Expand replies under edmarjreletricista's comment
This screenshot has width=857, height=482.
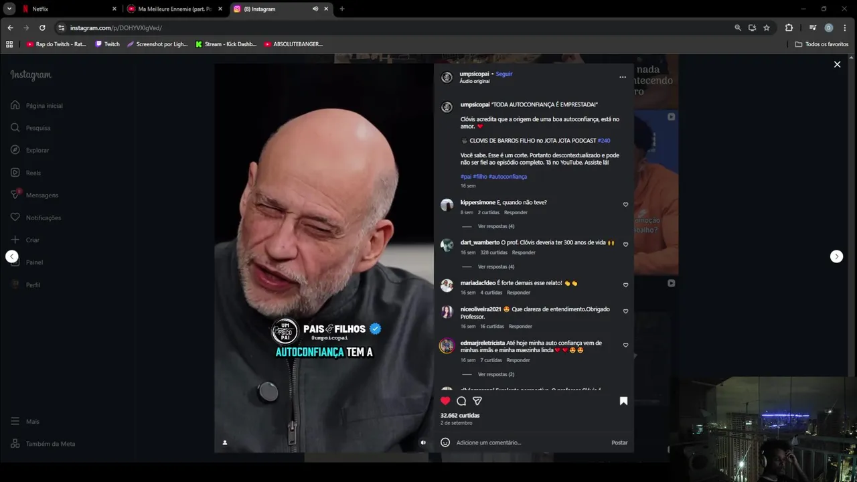click(496, 374)
